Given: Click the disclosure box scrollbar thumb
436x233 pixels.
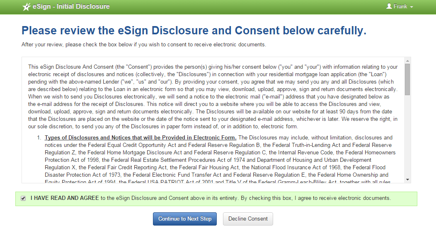Looking at the screenshot, I should click(407, 79).
